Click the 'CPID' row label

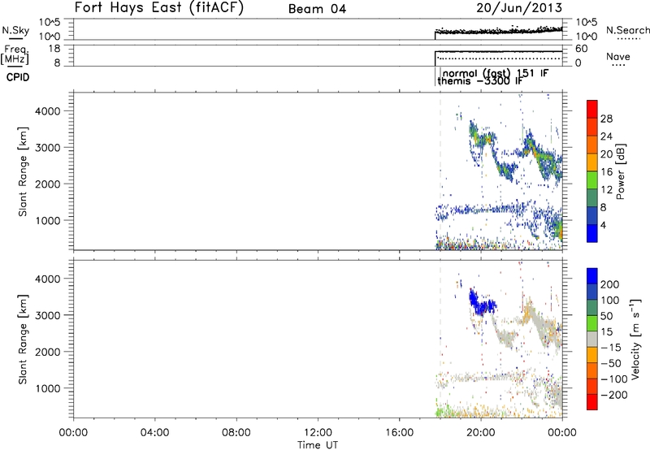pos(18,77)
